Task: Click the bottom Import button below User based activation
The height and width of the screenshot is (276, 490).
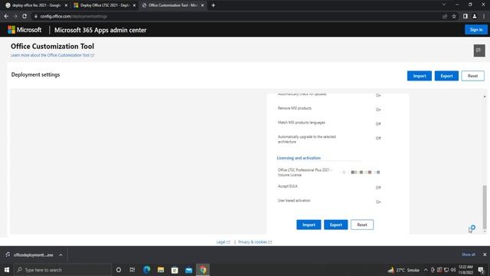Action: (x=309, y=225)
